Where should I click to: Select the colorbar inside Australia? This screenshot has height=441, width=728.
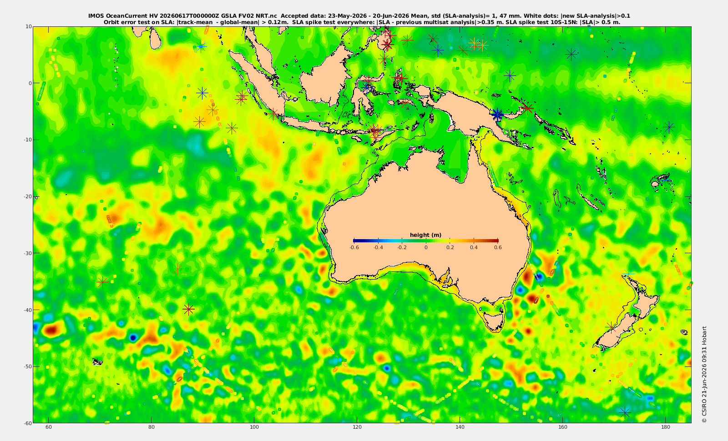click(x=426, y=241)
